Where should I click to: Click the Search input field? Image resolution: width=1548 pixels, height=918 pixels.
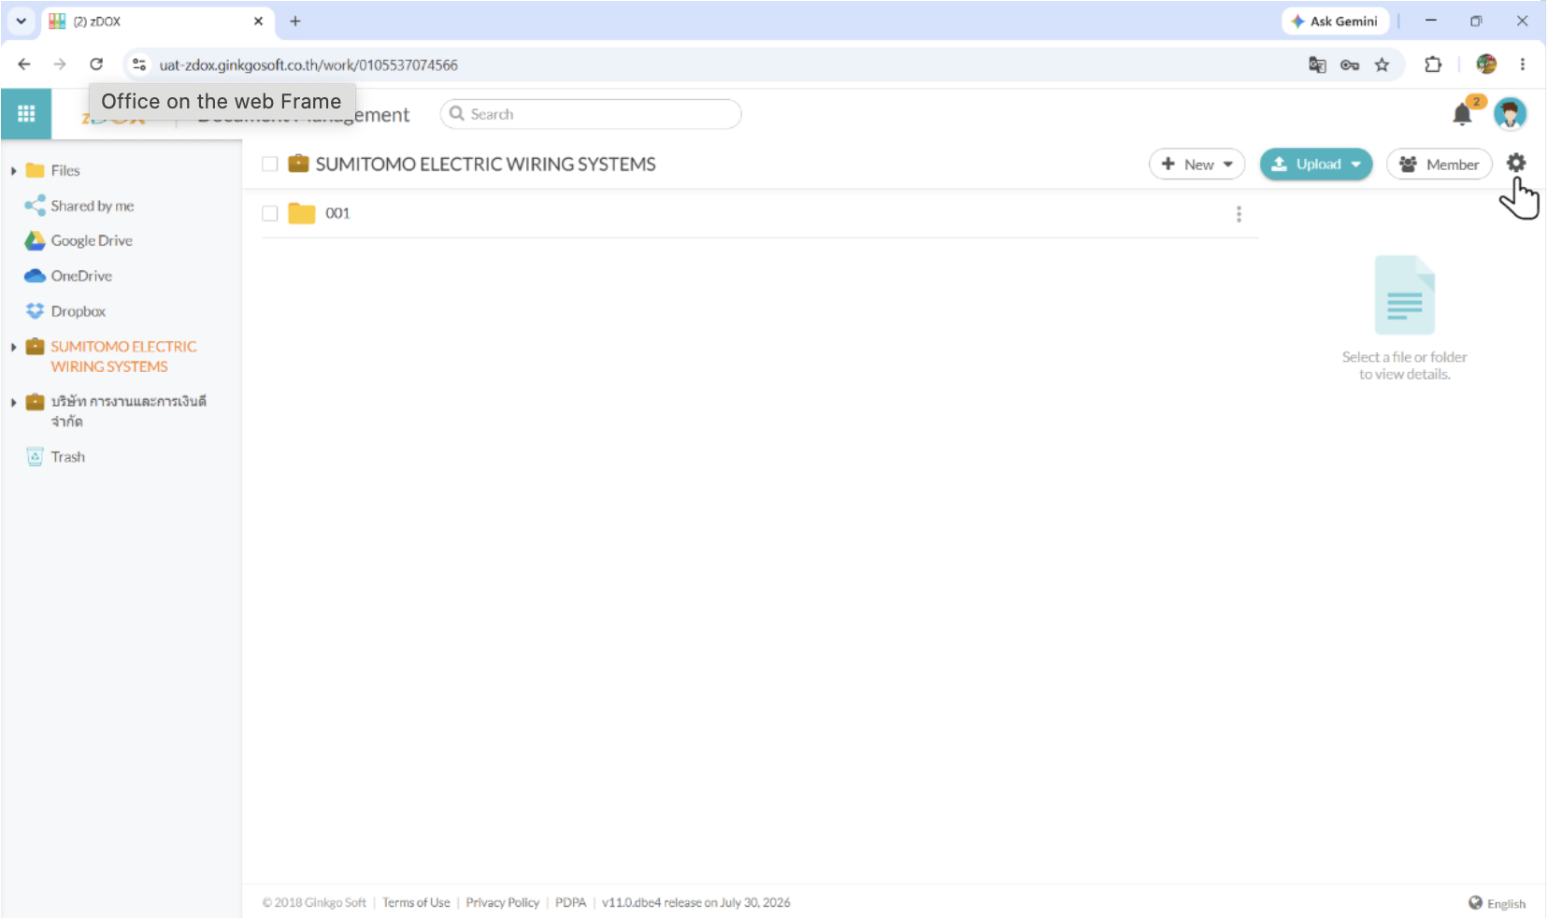(591, 114)
